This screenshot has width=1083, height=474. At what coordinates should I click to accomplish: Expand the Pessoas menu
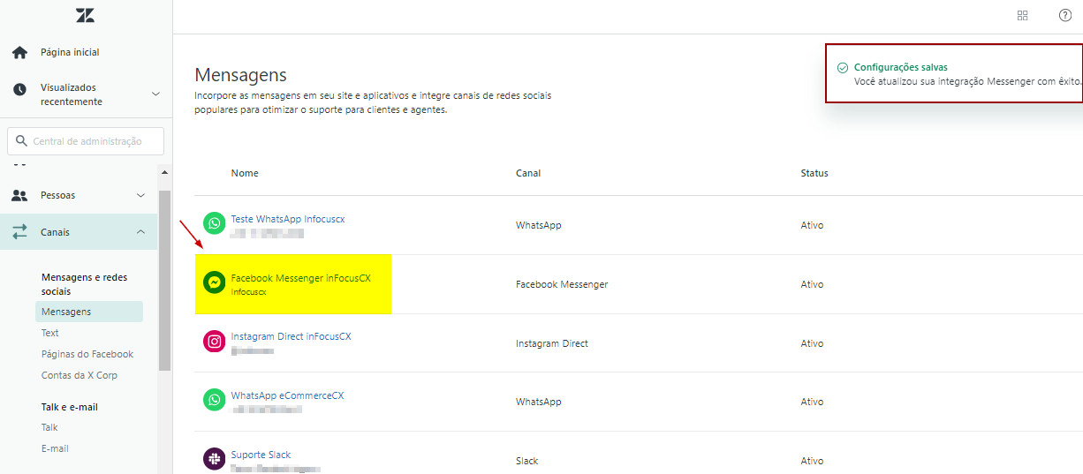point(140,195)
